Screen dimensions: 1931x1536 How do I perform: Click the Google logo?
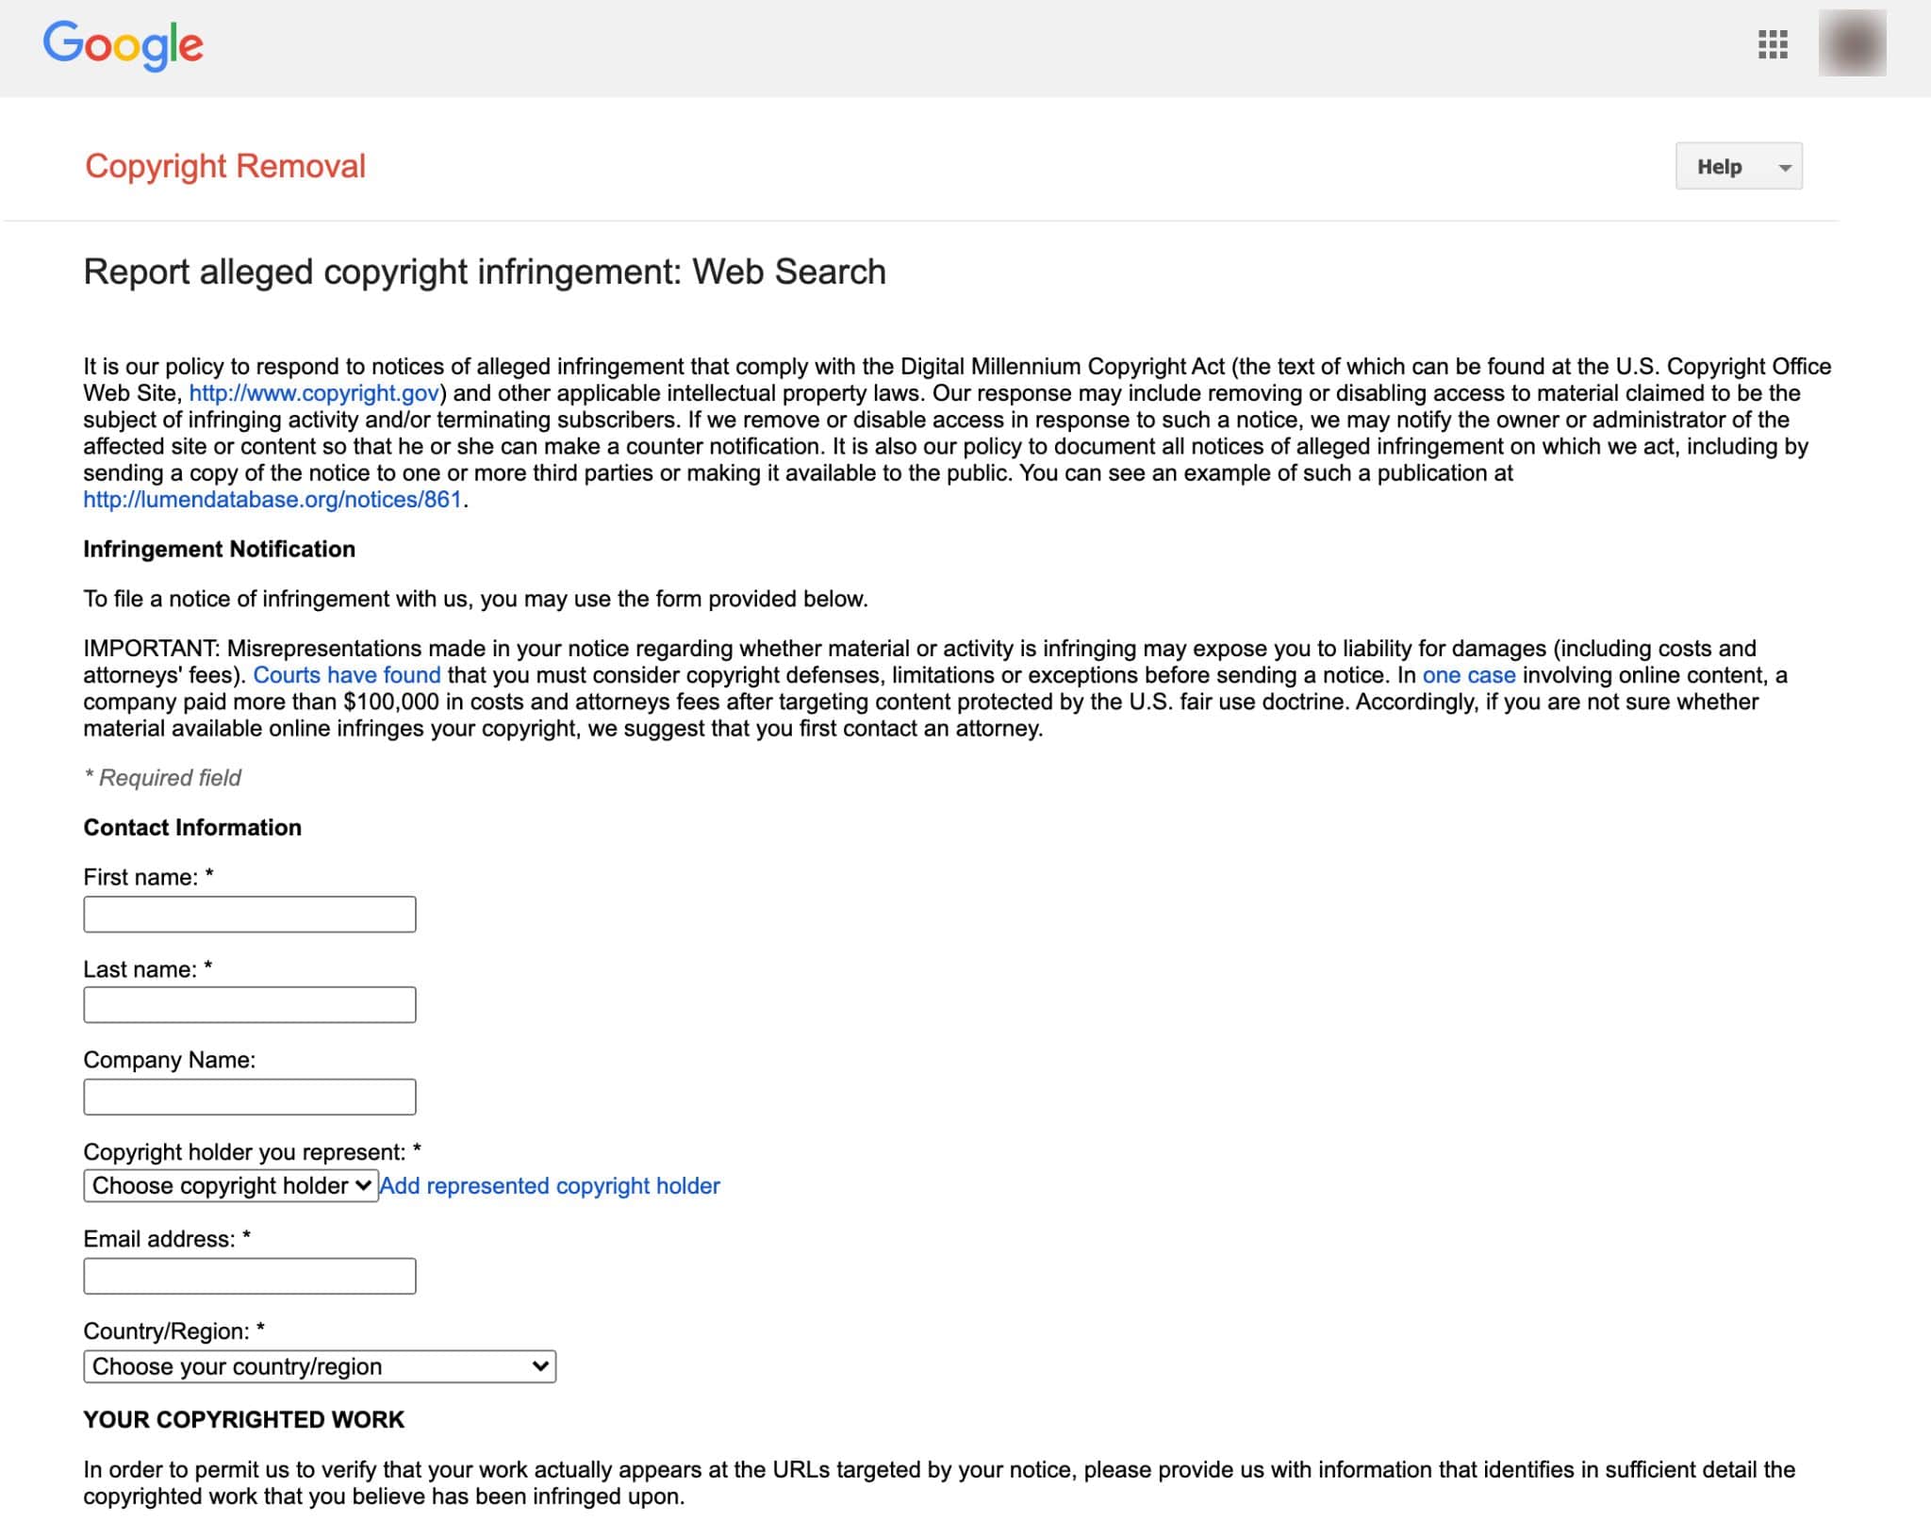coord(124,44)
